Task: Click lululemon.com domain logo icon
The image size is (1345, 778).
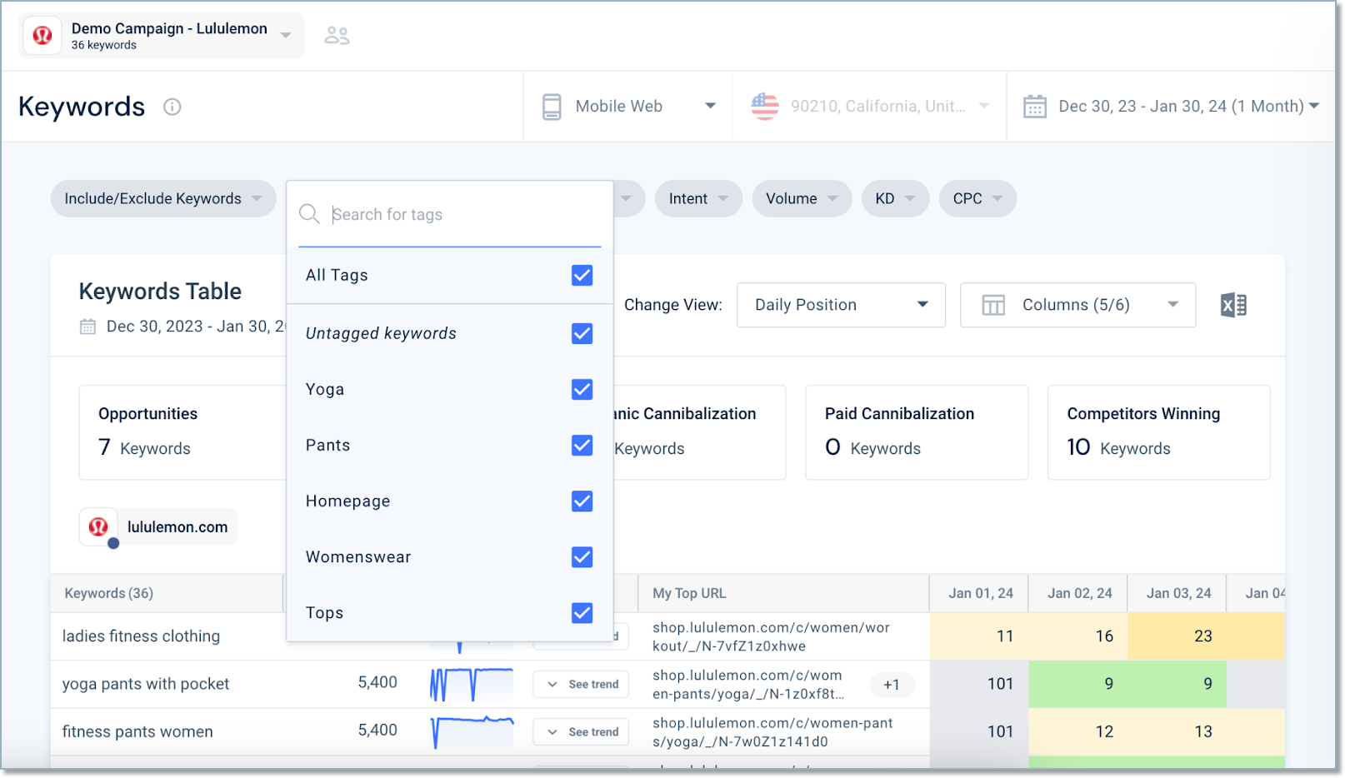Action: (x=98, y=526)
